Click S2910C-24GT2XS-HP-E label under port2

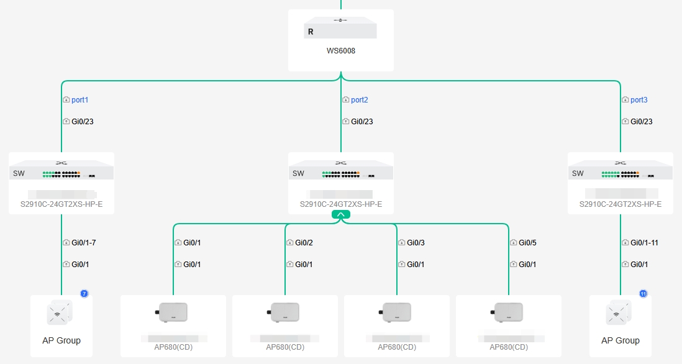click(341, 204)
